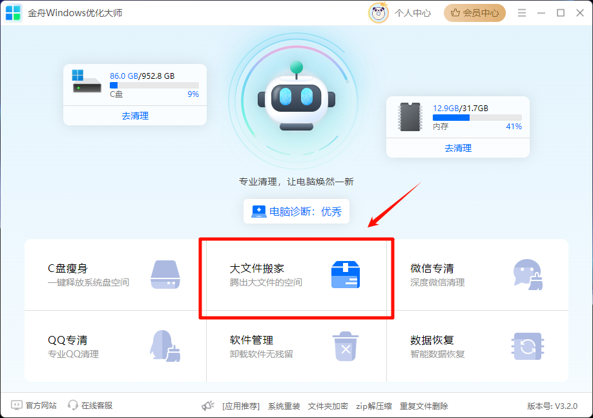Click 金舟Windows优化大师 title text
This screenshot has height=418, width=593.
[x=75, y=13]
